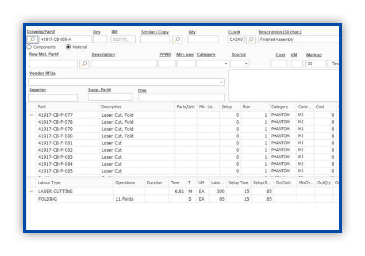Click the 300 labour rate cell

pos(218,191)
